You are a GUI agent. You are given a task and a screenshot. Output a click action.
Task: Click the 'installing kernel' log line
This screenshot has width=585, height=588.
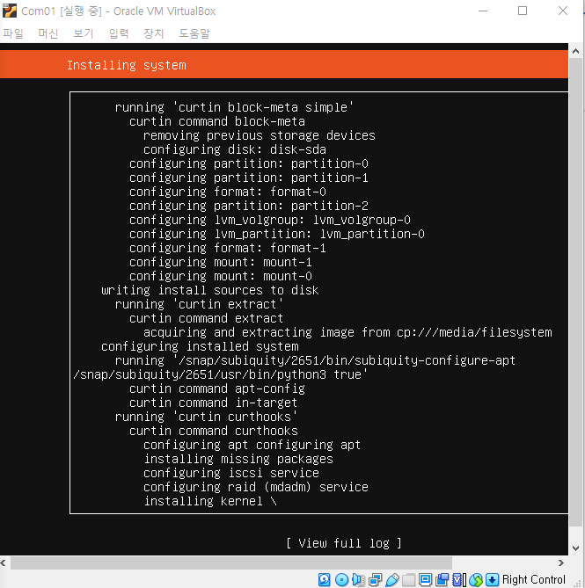[210, 501]
